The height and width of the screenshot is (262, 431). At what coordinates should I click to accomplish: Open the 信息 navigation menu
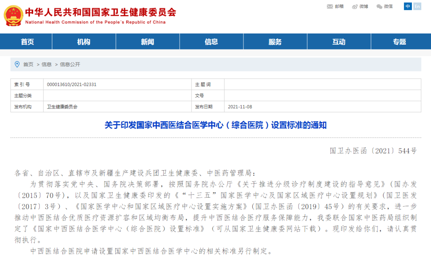[x=212, y=42]
